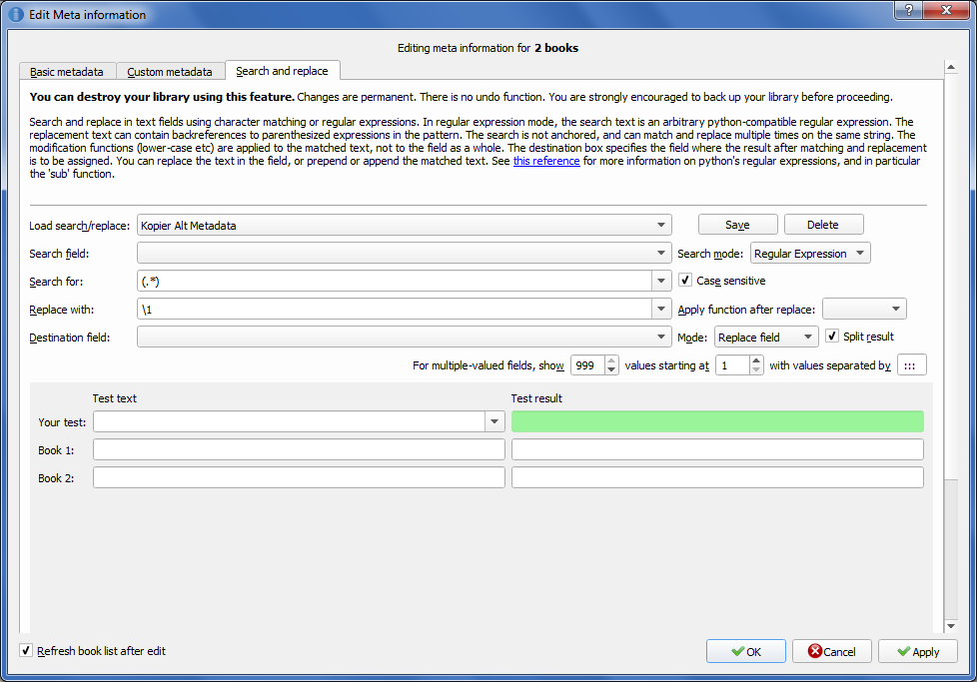
Task: Click the values separated by field
Action: (x=912, y=365)
